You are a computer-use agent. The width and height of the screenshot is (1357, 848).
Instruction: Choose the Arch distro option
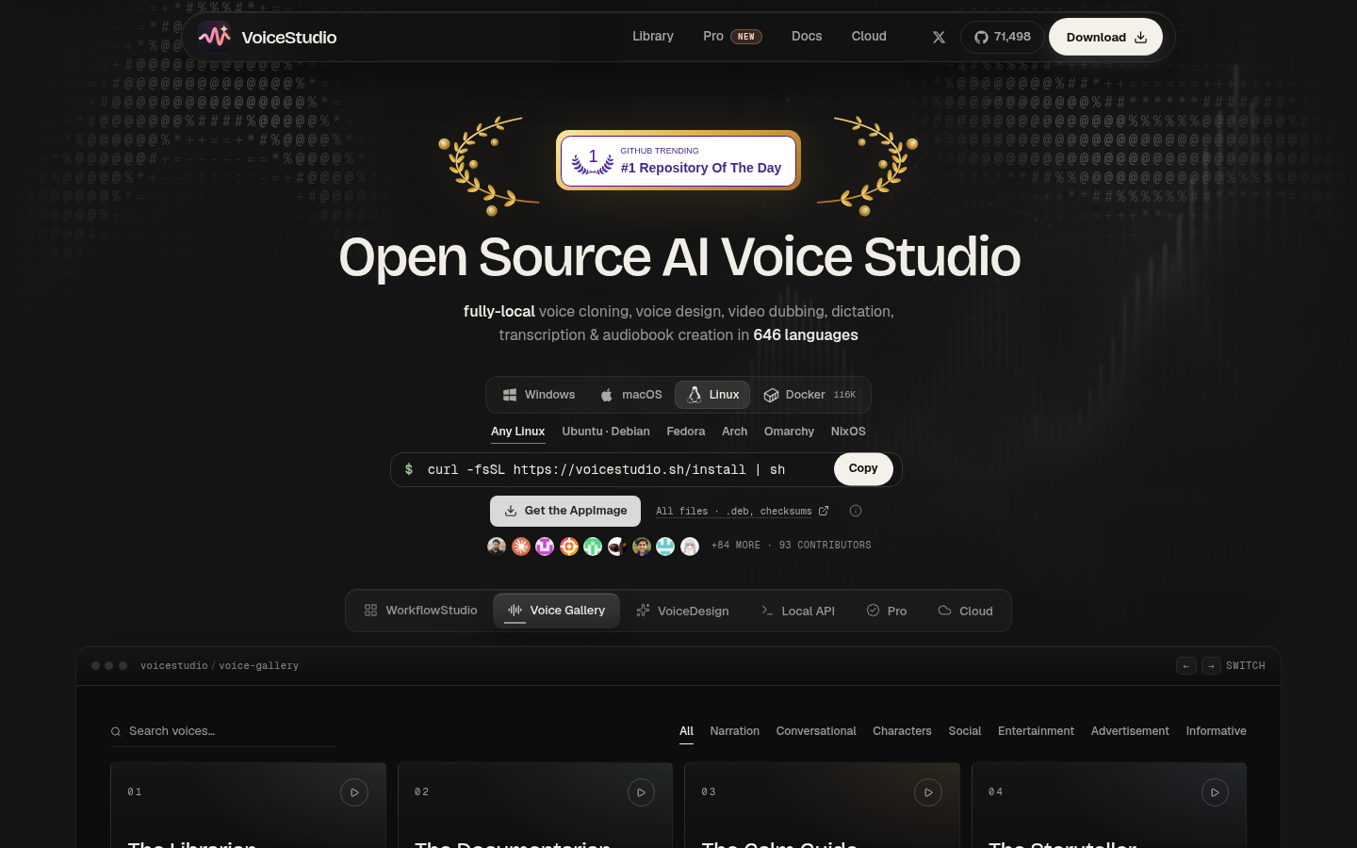(734, 432)
